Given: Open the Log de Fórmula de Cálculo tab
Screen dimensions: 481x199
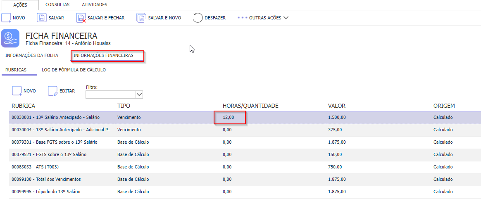Looking at the screenshot, I should [74, 70].
